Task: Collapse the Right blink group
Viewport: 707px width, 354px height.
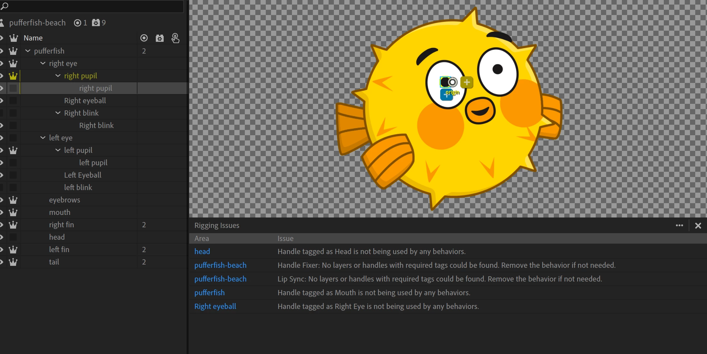Action: [58, 113]
